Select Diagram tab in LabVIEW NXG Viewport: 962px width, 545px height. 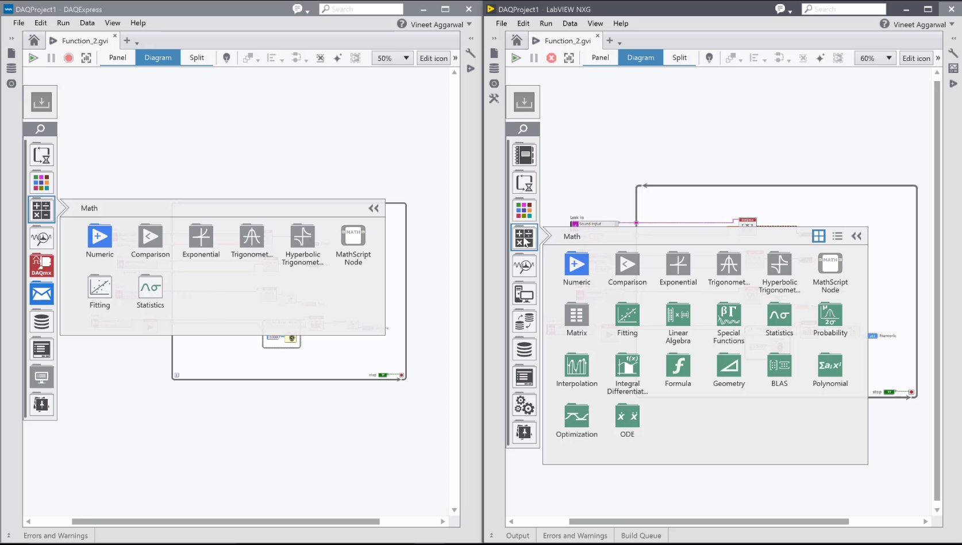click(x=641, y=57)
